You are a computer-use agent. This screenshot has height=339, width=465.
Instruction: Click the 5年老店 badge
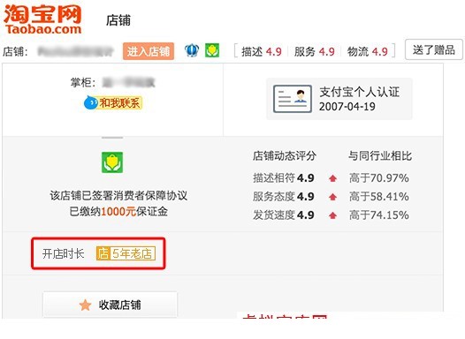126,253
